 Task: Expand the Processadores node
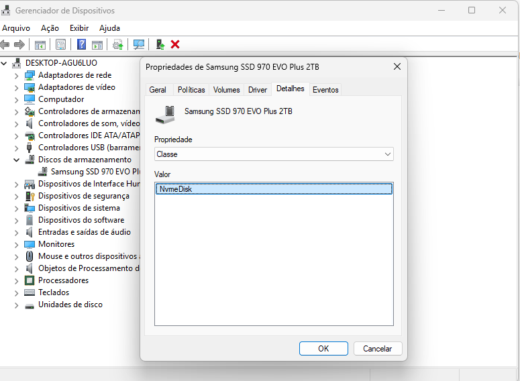16,281
